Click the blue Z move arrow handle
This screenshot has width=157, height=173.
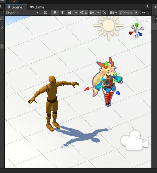click(118, 93)
